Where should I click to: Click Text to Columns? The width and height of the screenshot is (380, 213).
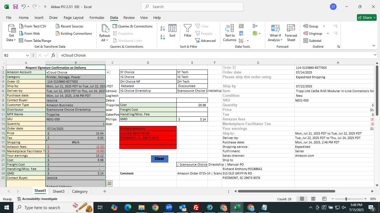click(x=230, y=33)
